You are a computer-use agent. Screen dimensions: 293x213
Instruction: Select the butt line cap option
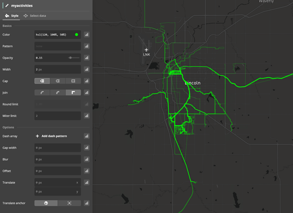[x=42, y=81]
